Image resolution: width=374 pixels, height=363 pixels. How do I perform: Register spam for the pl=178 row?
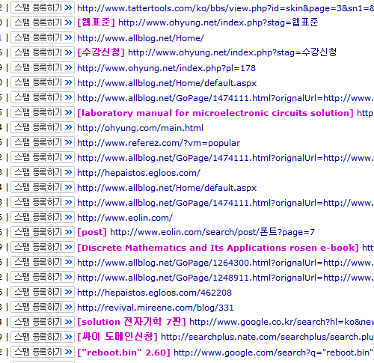point(43,67)
